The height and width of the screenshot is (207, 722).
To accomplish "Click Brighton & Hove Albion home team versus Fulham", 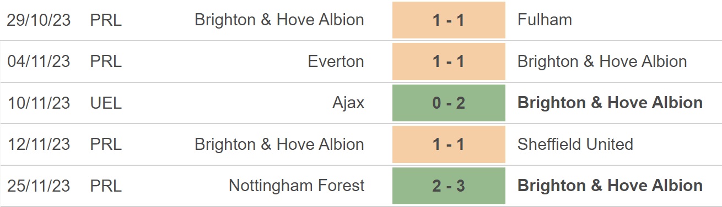I will tap(279, 20).
